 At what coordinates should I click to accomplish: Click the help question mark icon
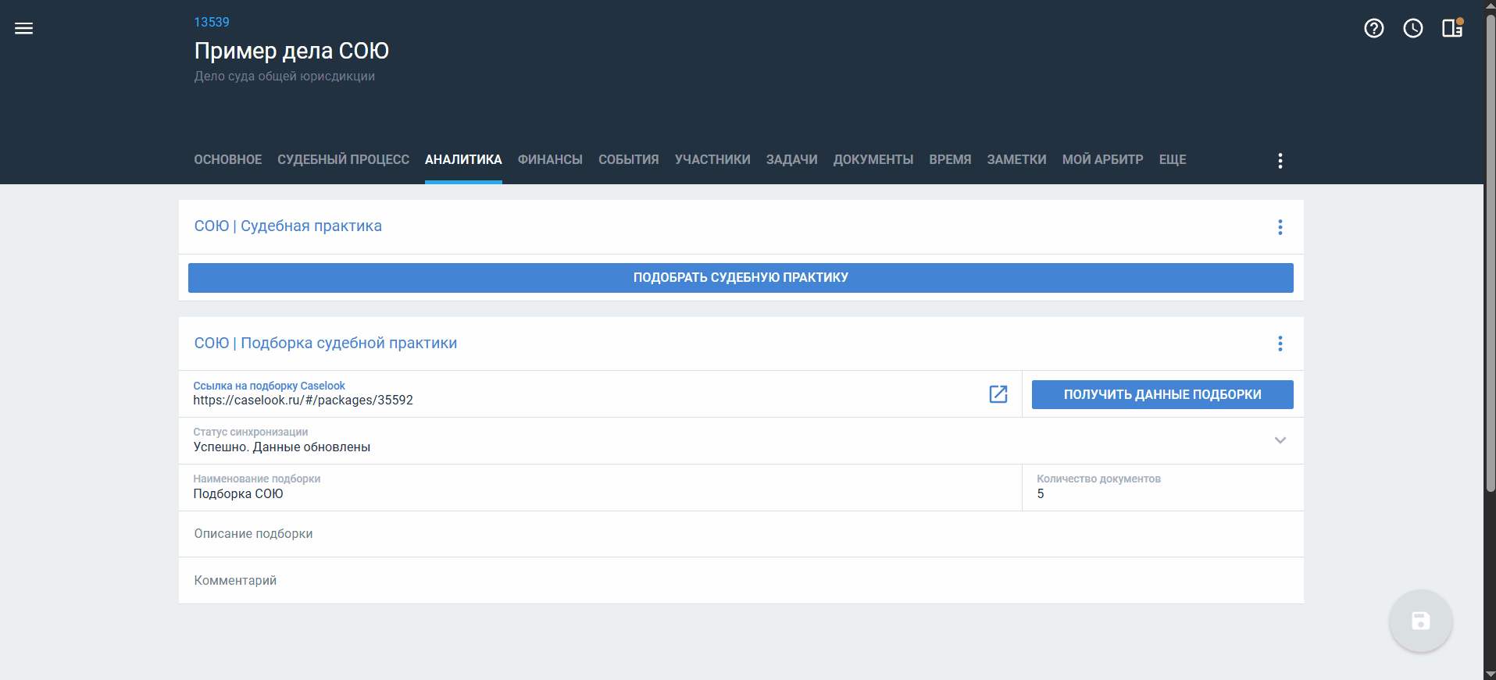tap(1373, 29)
